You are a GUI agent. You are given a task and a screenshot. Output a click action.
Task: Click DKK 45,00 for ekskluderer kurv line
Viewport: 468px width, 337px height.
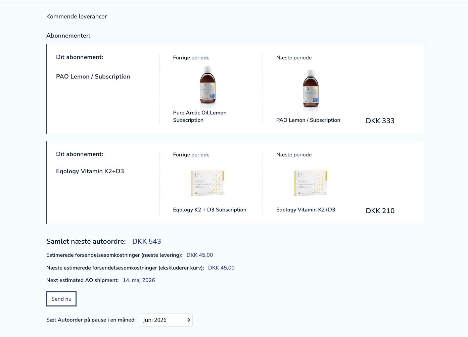coord(221,268)
